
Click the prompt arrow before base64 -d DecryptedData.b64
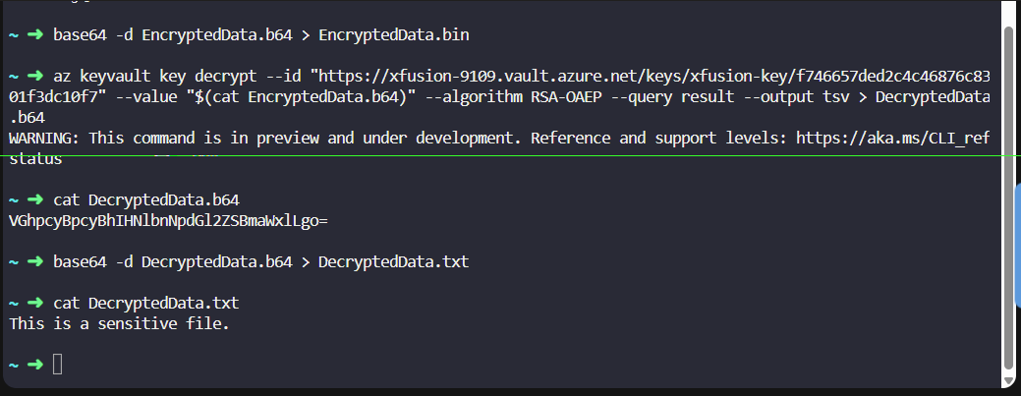(36, 261)
